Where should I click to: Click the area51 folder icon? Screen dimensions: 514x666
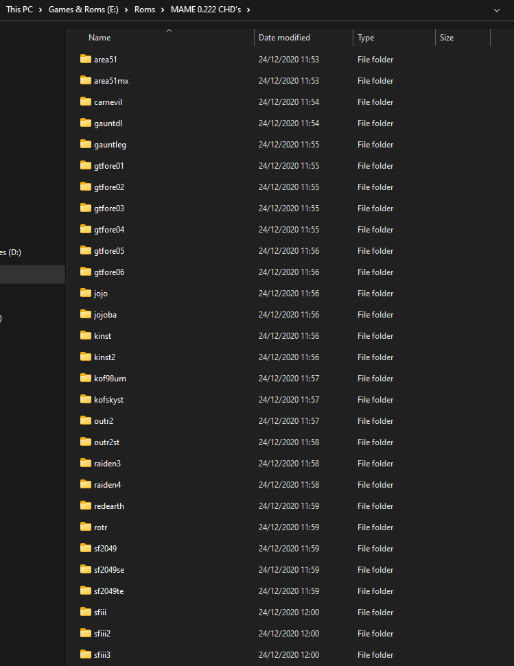point(86,59)
